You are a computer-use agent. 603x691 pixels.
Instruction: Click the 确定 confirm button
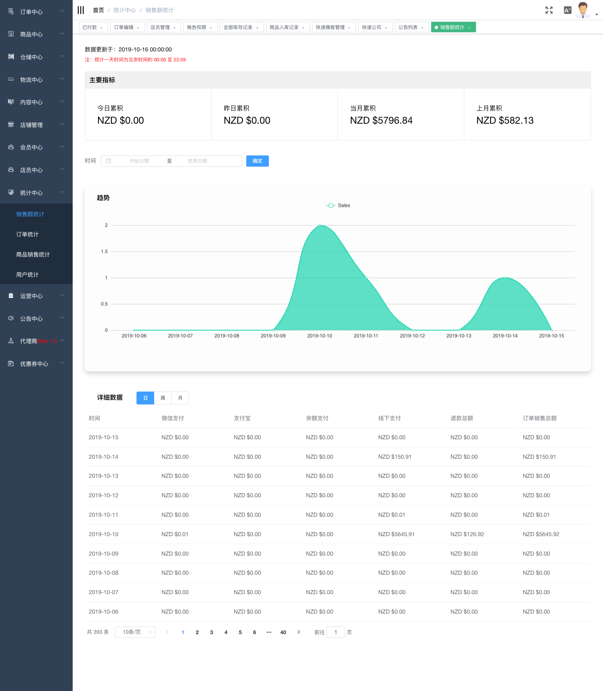[x=257, y=161]
